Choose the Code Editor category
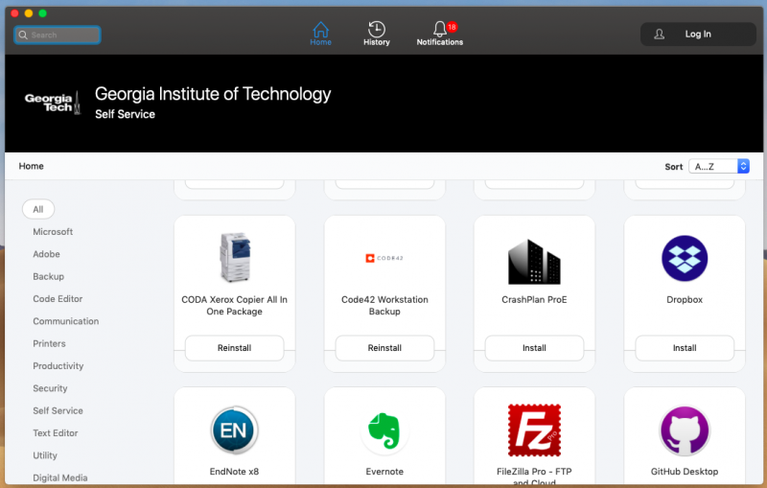The image size is (767, 488). 58,299
